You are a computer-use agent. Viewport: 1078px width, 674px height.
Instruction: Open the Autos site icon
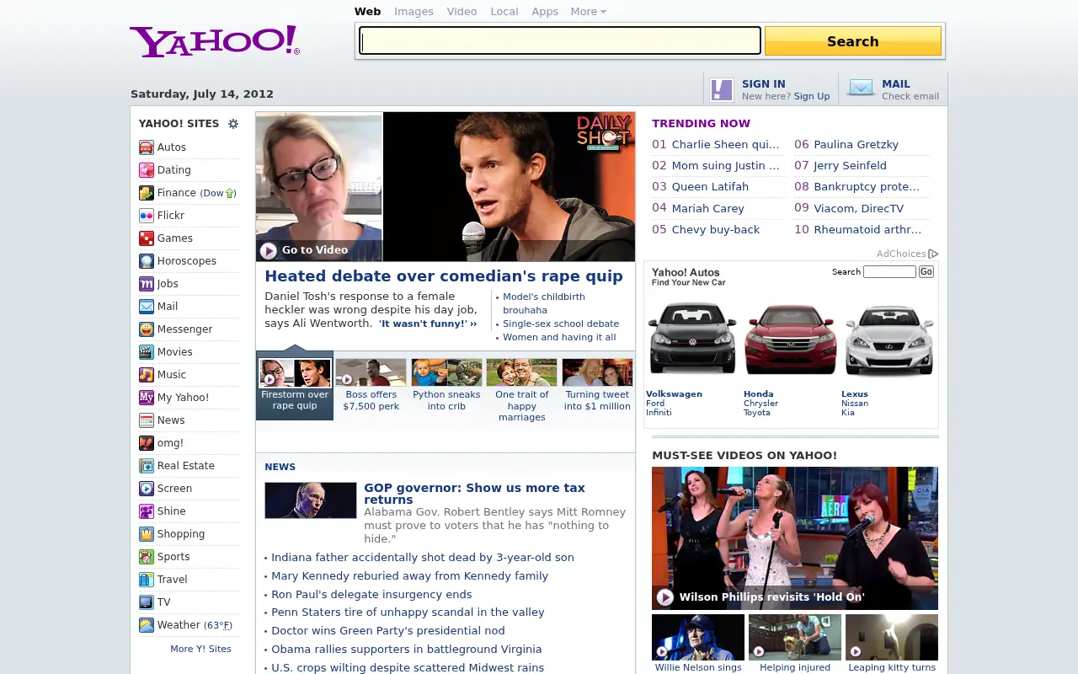coord(147,147)
